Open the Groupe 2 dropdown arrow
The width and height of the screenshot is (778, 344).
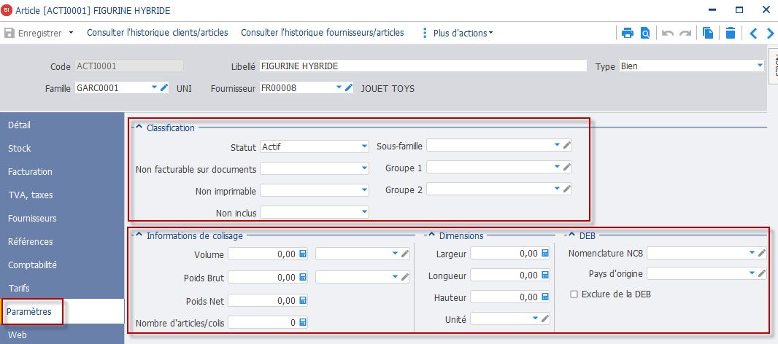pos(557,189)
